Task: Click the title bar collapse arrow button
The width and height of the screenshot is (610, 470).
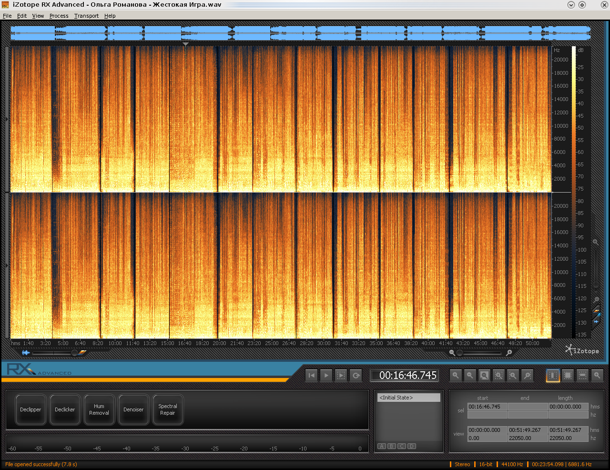Action: (x=571, y=5)
